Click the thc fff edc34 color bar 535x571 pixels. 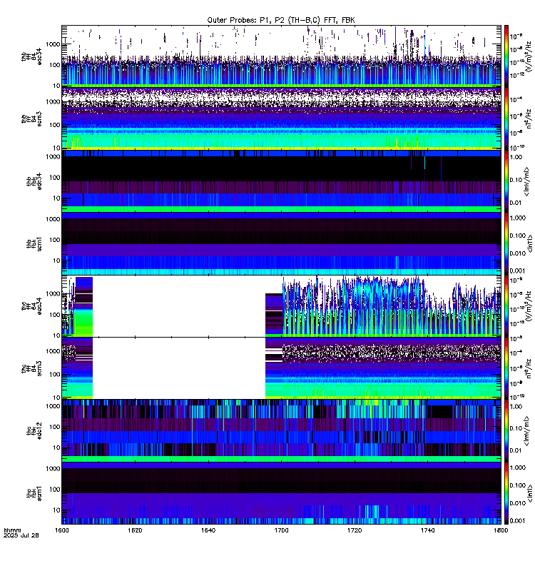click(x=506, y=306)
